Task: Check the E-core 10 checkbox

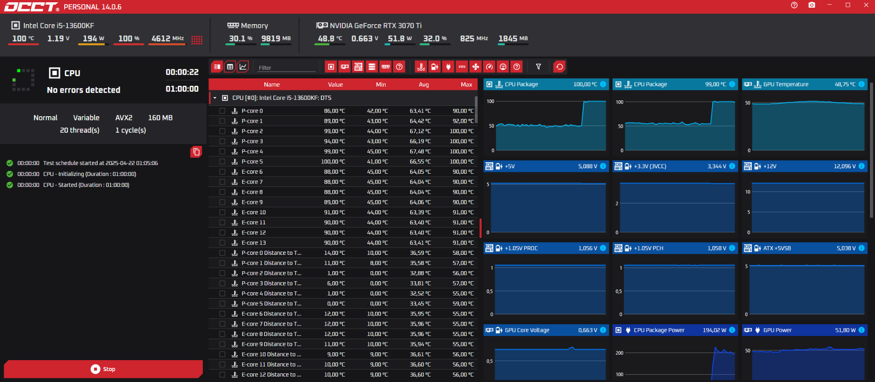Action: 222,212
